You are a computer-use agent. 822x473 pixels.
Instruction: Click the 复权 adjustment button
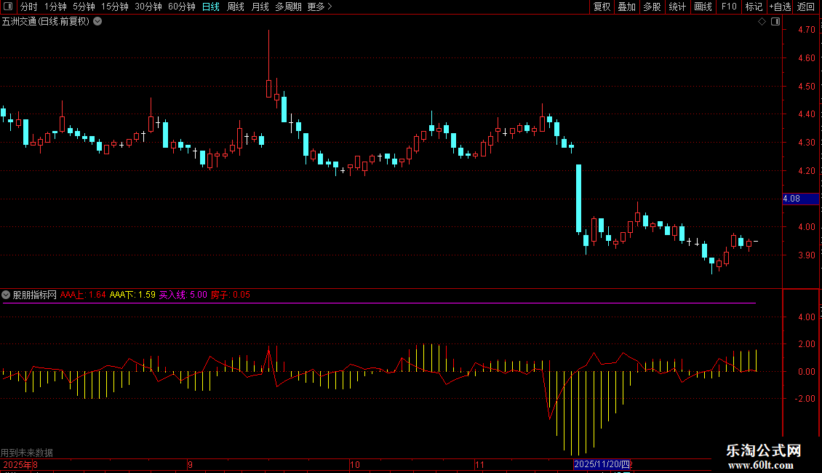pyautogui.click(x=602, y=7)
